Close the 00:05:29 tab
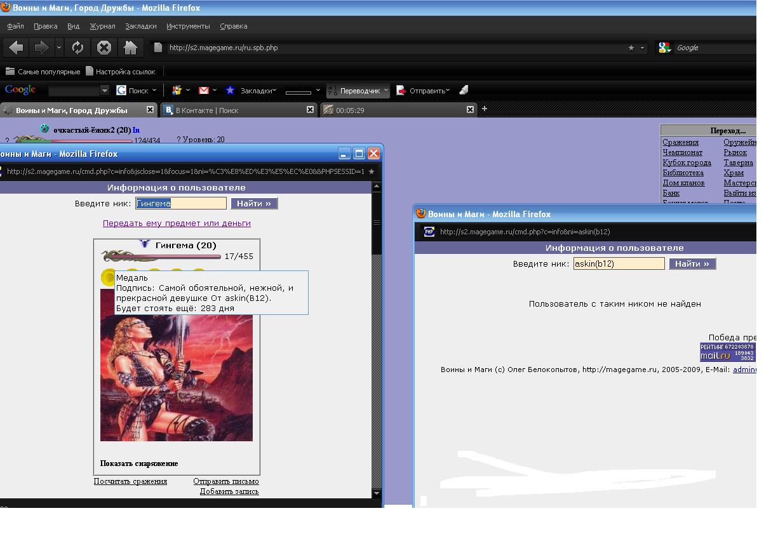Viewport: 771px width, 553px height. click(x=470, y=109)
